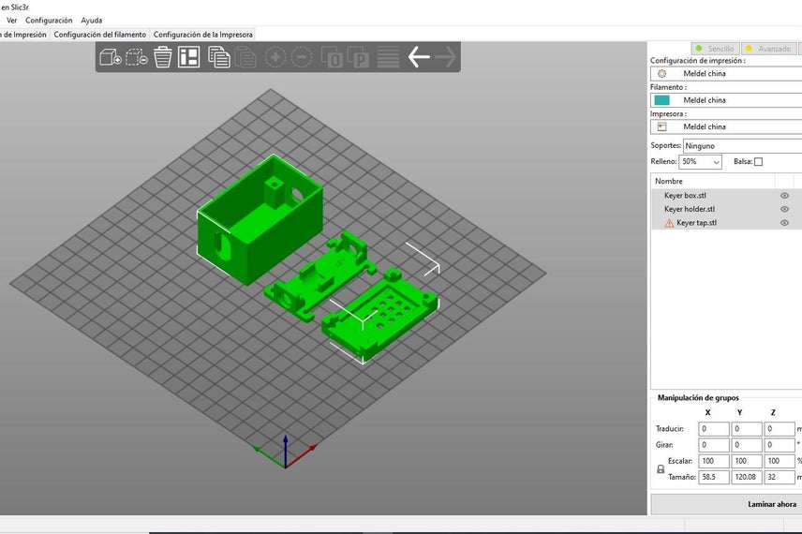Click the Split to parts icon
Screen dimensions: 802x534
tap(358, 57)
